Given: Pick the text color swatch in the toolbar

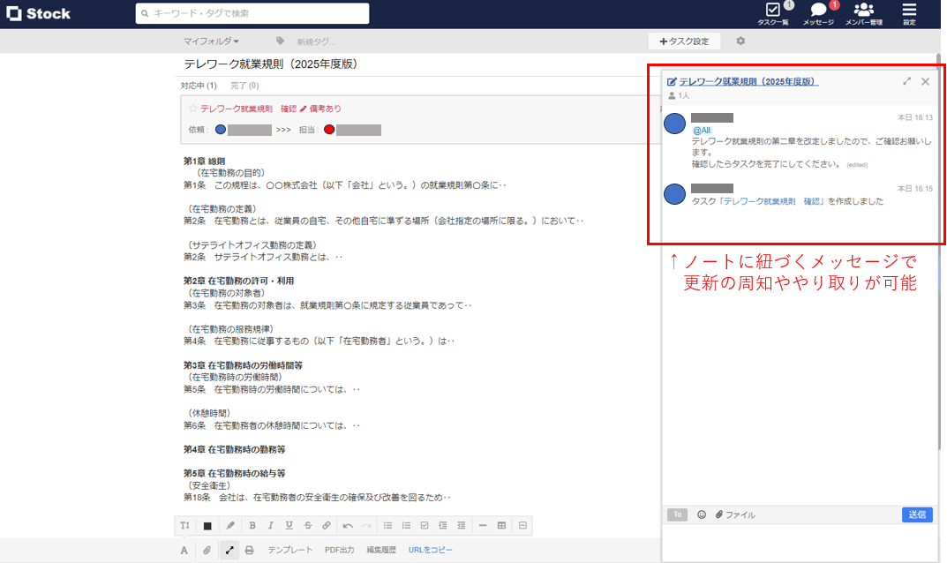Looking at the screenshot, I should click(207, 525).
